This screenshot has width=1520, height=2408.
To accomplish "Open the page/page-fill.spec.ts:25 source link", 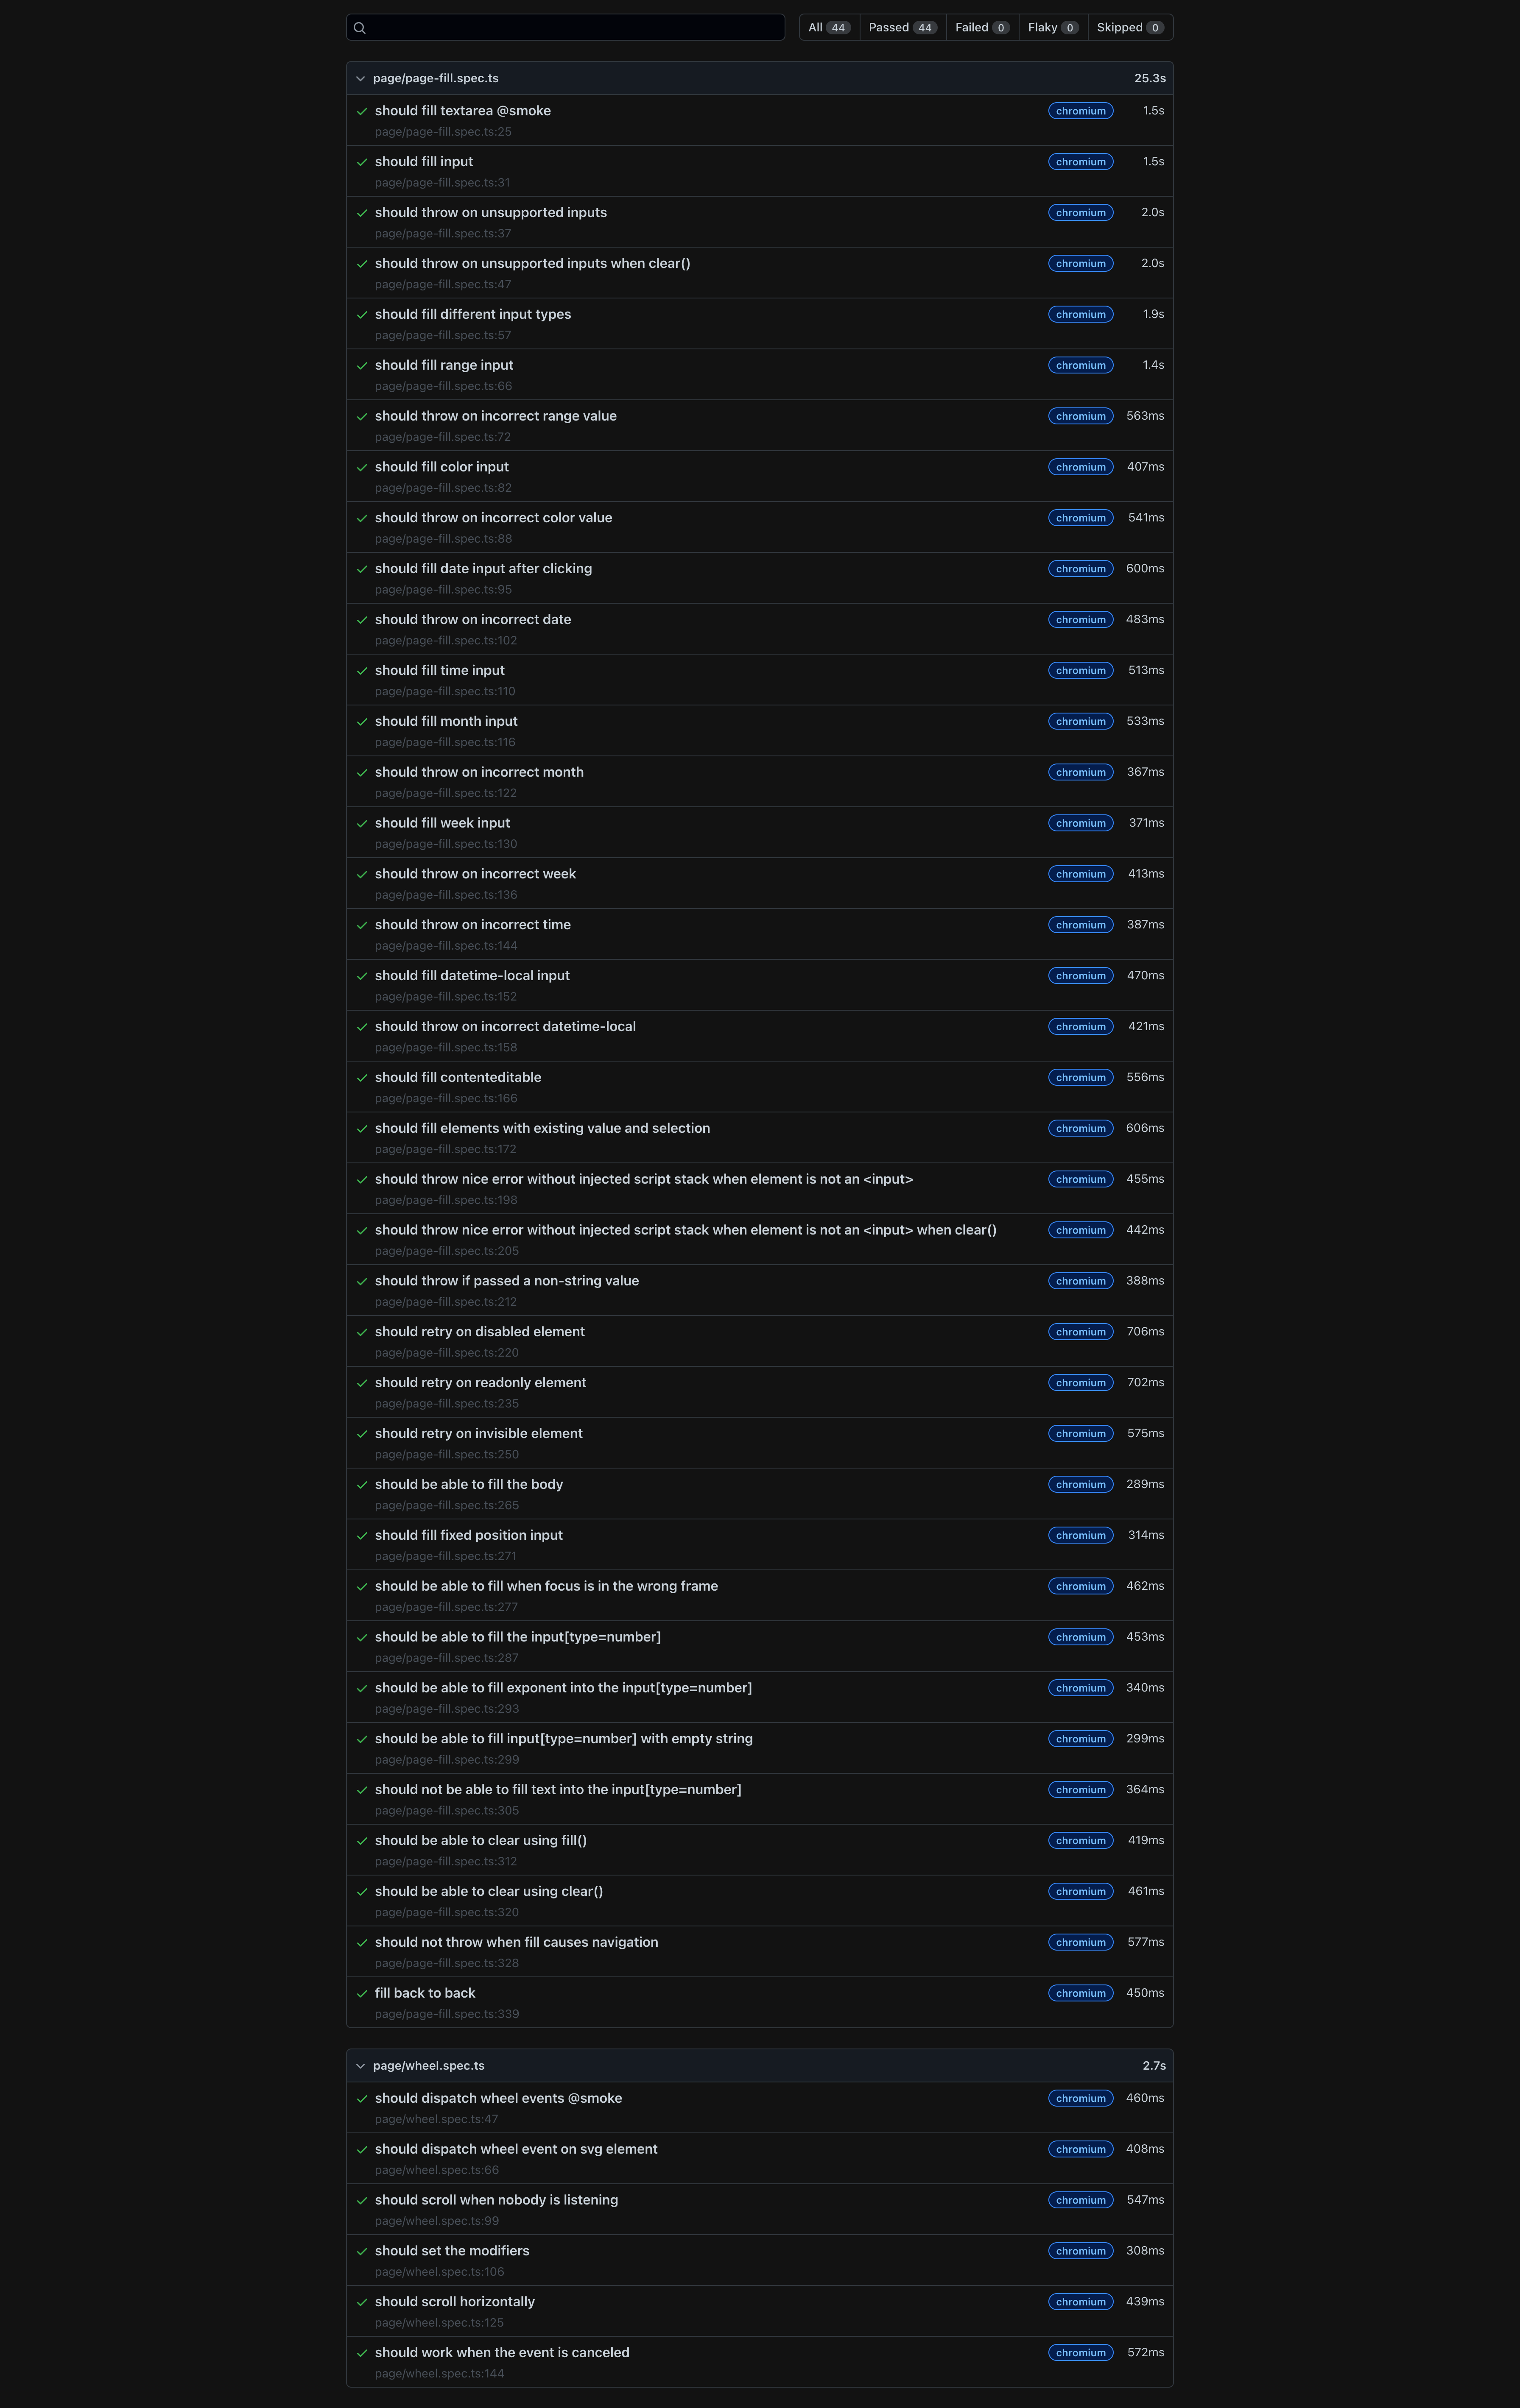I will click(443, 132).
